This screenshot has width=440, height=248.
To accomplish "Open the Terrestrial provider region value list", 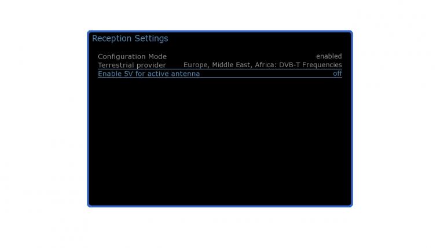I will (x=263, y=65).
